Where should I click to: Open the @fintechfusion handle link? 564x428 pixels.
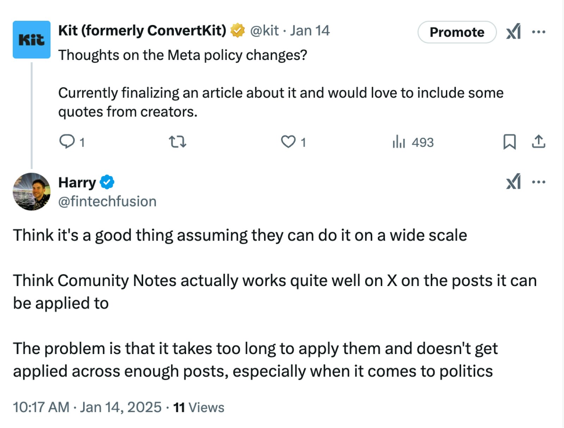(x=107, y=201)
